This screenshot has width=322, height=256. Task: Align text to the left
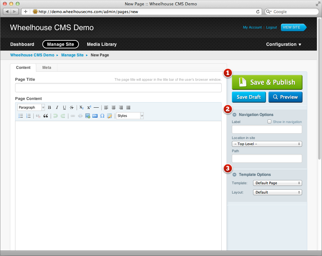point(106,107)
